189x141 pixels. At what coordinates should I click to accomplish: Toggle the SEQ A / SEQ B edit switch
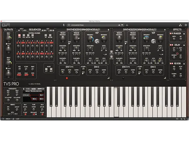click(48, 31)
